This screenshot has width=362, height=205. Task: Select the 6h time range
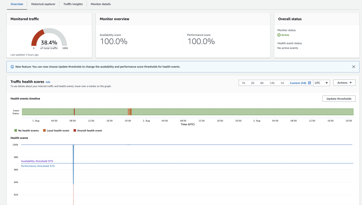tap(261, 83)
